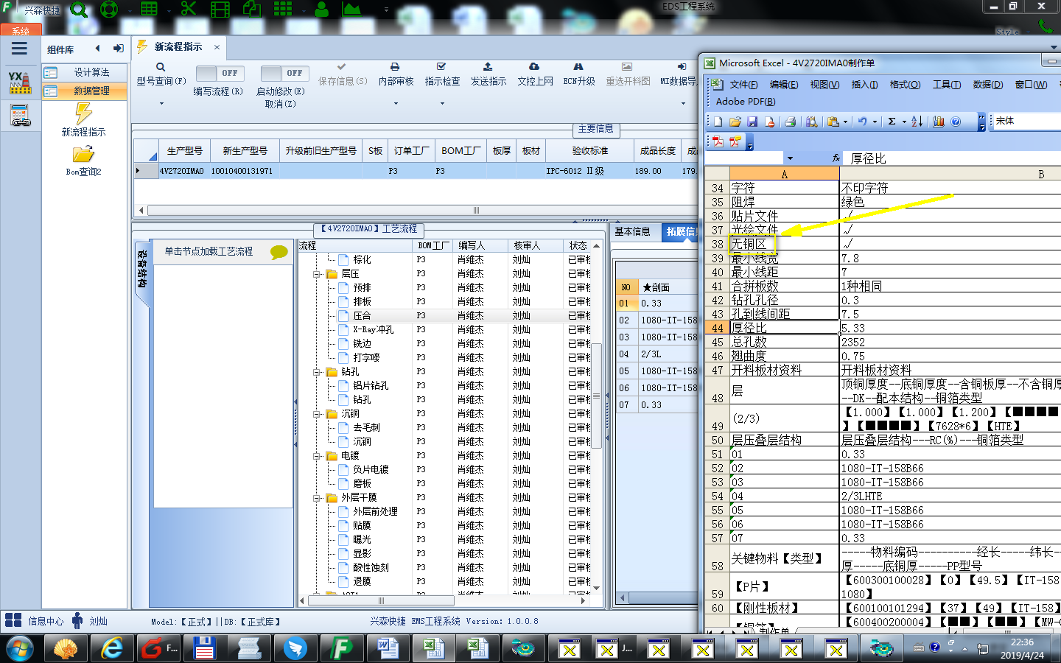Click Excel Save floppy icon
This screenshot has width=1061, height=663.
(x=752, y=122)
